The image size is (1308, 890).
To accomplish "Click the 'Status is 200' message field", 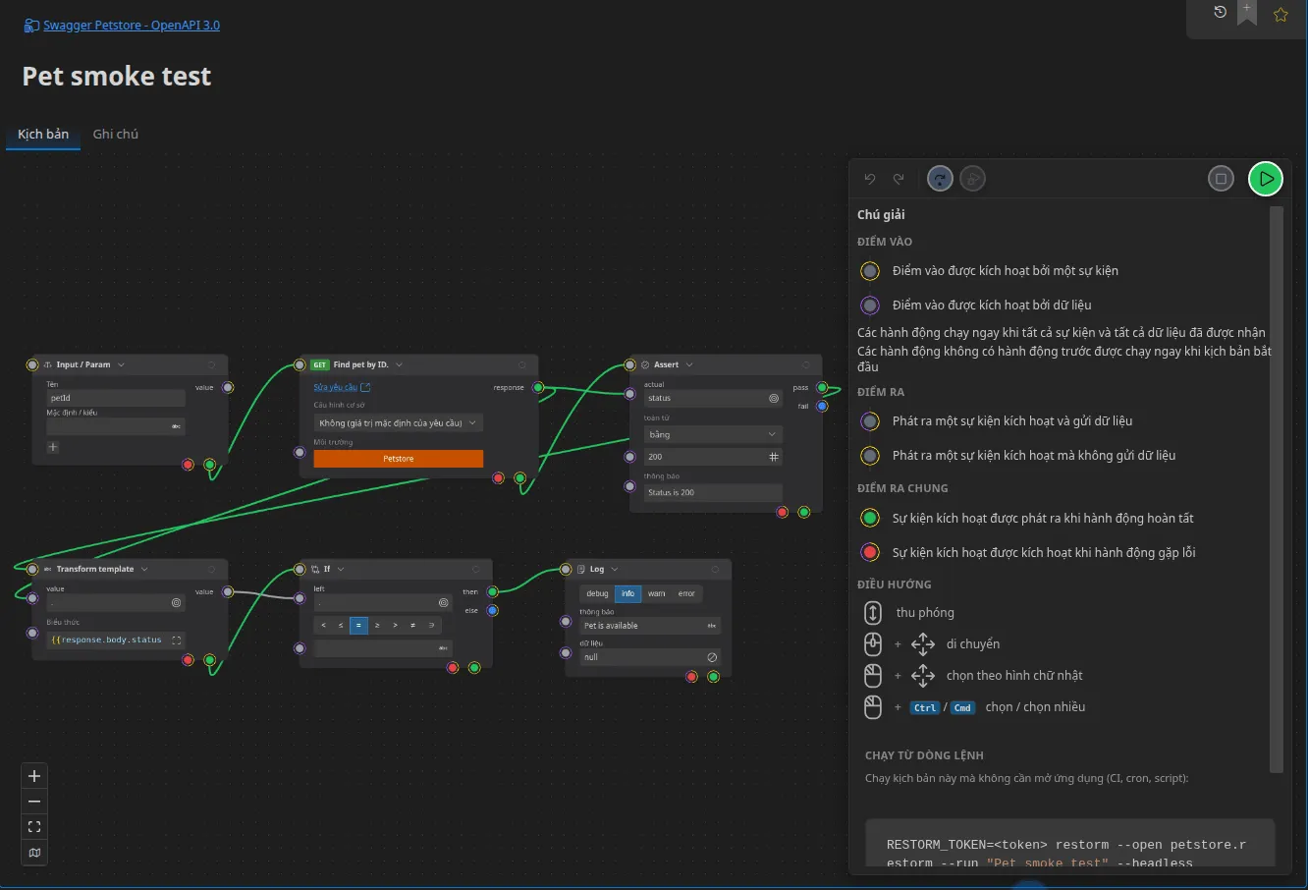I will tap(713, 492).
